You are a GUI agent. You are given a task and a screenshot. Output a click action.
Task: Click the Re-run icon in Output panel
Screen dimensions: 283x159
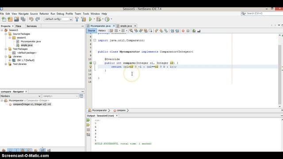pos(88,120)
